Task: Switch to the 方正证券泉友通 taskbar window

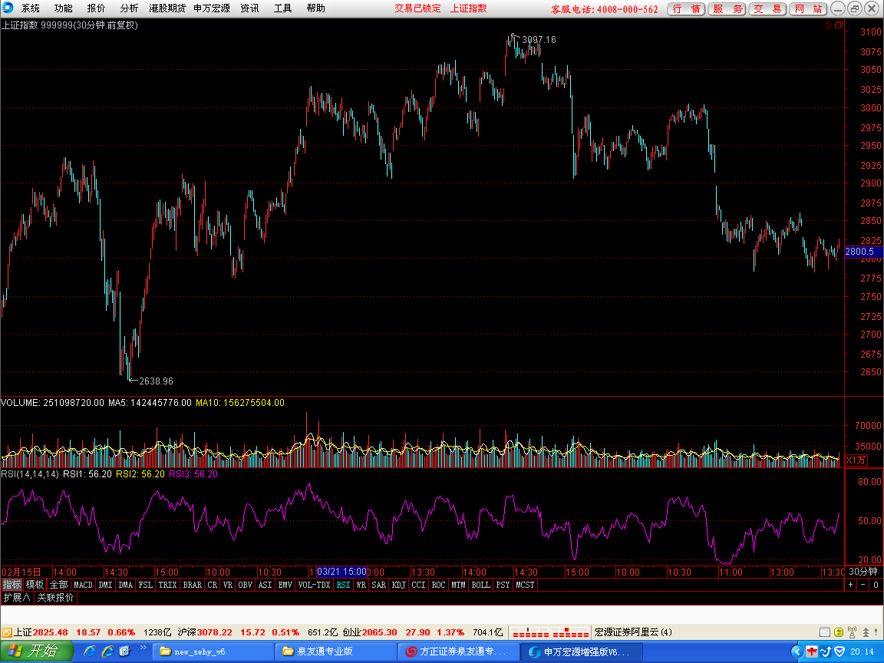Action: [x=459, y=651]
